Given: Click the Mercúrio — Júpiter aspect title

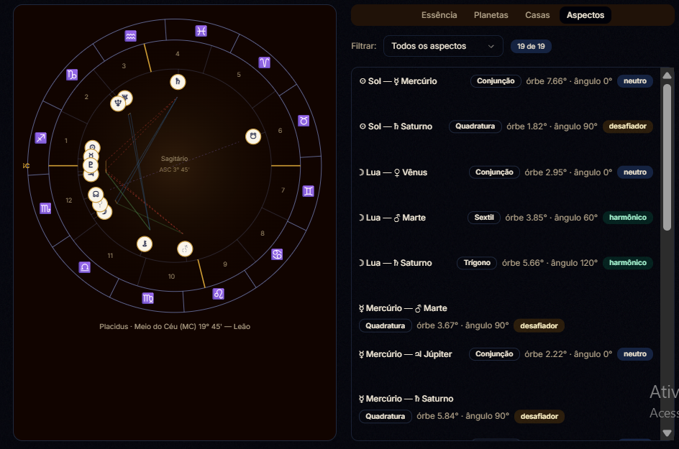Looking at the screenshot, I should point(406,354).
